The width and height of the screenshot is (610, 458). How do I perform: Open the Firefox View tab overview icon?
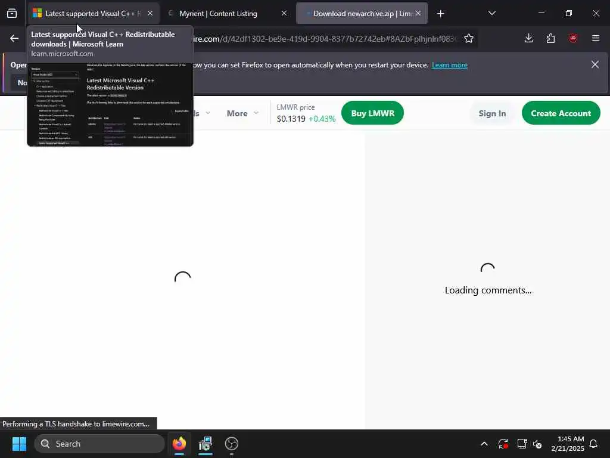[12, 14]
